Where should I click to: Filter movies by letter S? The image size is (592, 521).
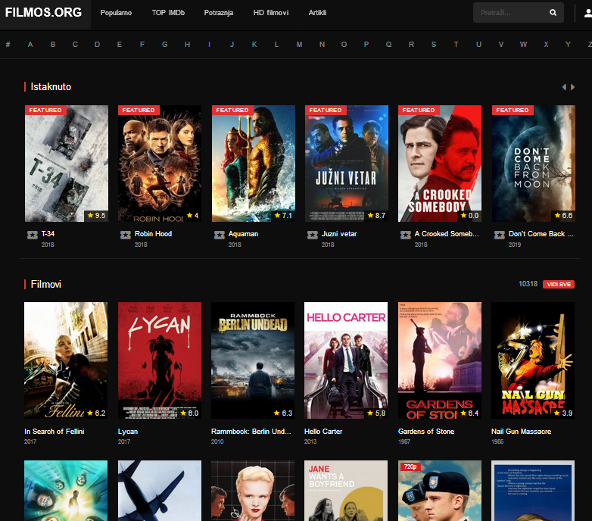pos(434,45)
